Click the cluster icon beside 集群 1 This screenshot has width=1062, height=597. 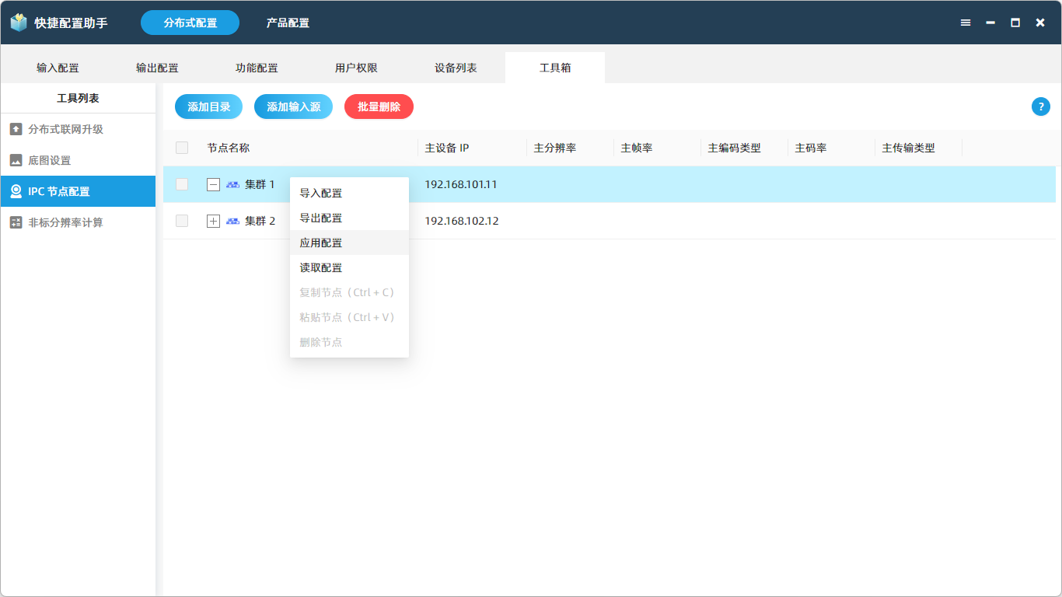[232, 185]
